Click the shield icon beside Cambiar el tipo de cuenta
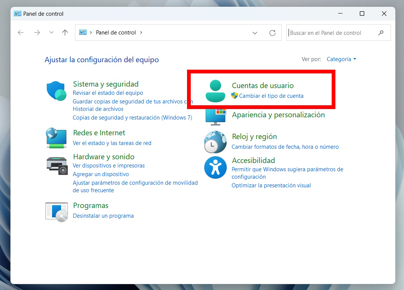Screen dimensions: 404x290 235,96
